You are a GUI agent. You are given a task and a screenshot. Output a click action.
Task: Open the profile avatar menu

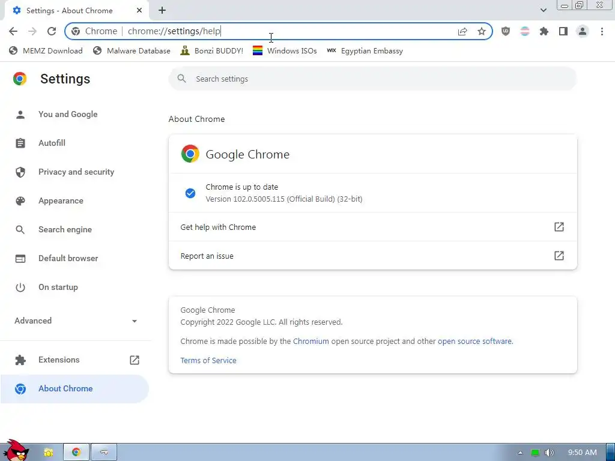[583, 31]
